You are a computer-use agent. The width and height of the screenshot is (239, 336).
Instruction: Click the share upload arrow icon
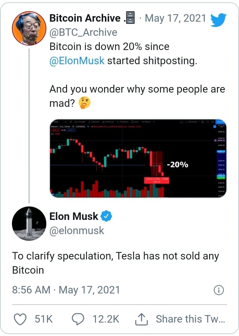click(x=142, y=319)
